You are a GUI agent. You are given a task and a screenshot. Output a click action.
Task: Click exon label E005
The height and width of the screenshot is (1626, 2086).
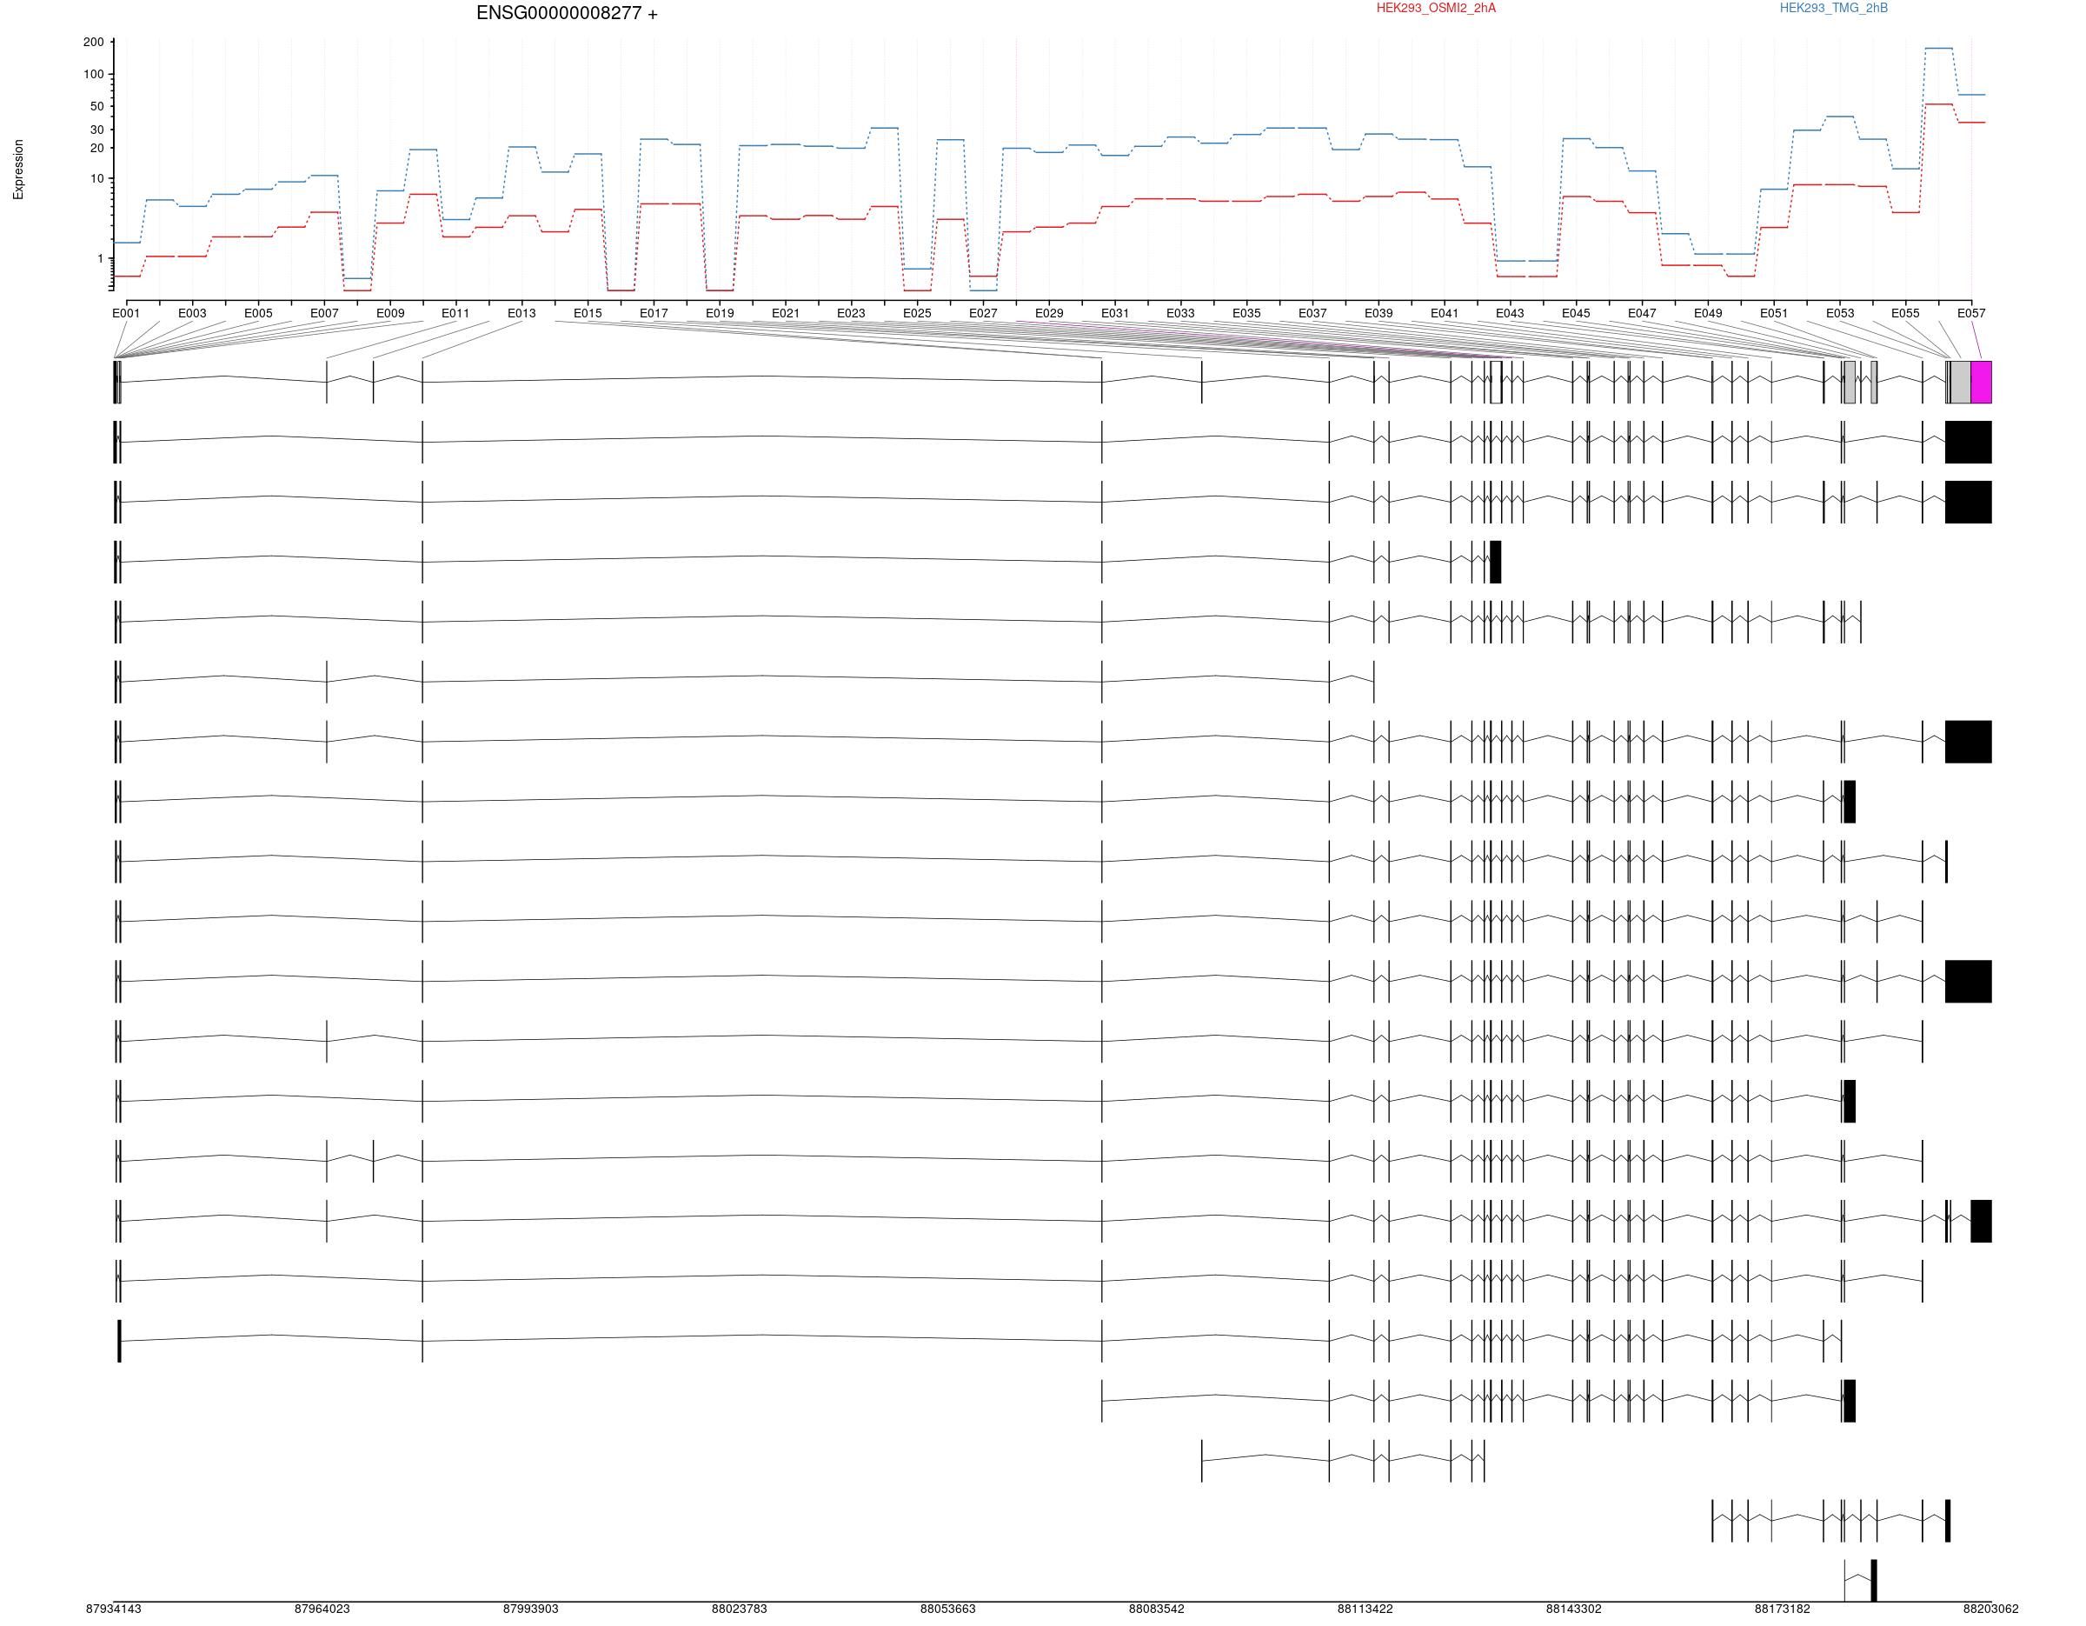[258, 313]
